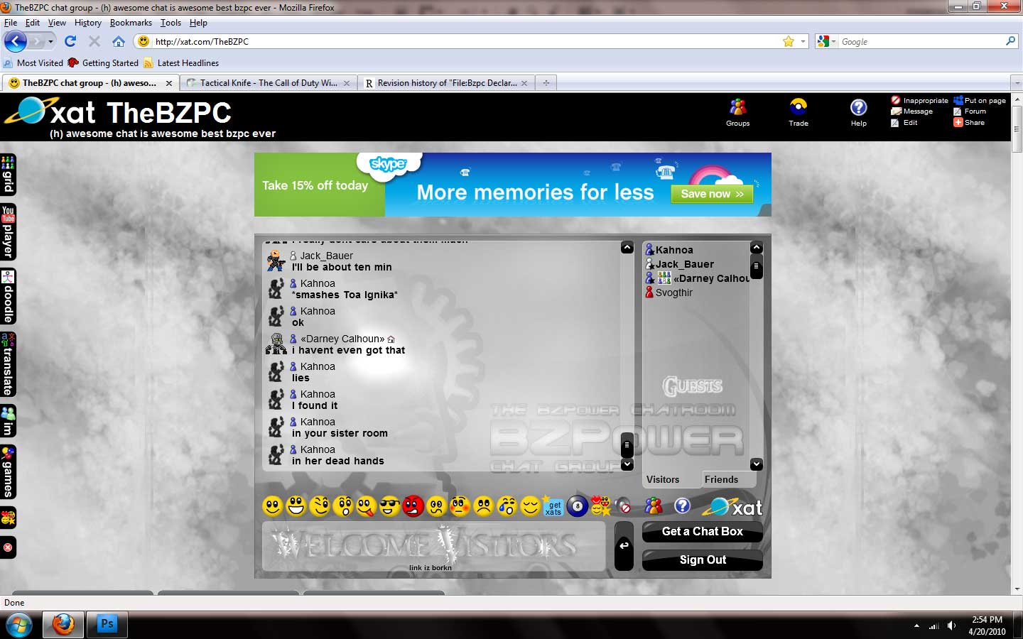This screenshot has width=1023, height=639.
Task: Open the Windows Start menu
Action: pos(18,625)
